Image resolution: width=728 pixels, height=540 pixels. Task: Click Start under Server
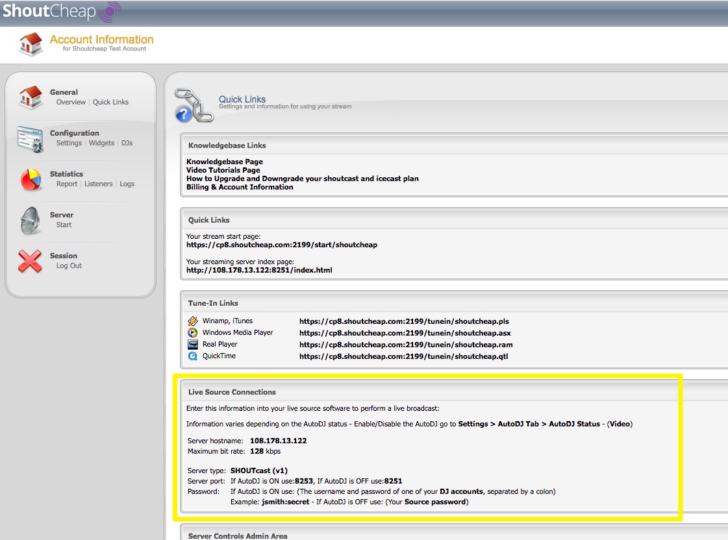coord(64,225)
